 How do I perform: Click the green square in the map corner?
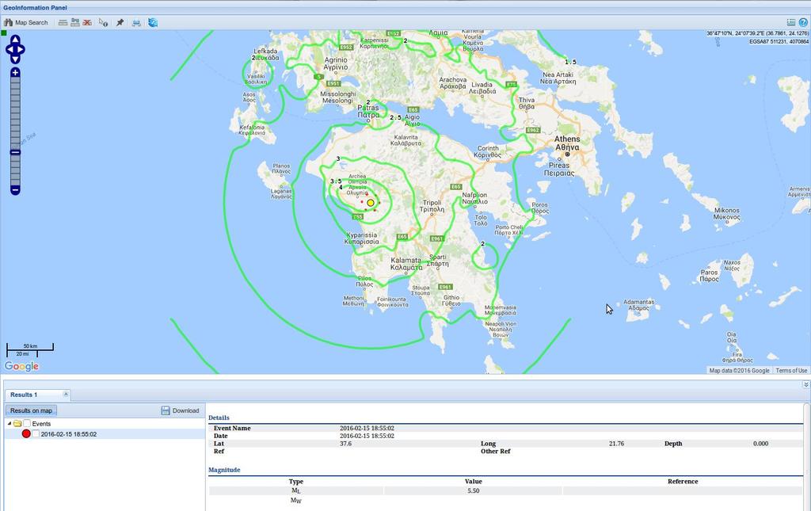[4, 33]
